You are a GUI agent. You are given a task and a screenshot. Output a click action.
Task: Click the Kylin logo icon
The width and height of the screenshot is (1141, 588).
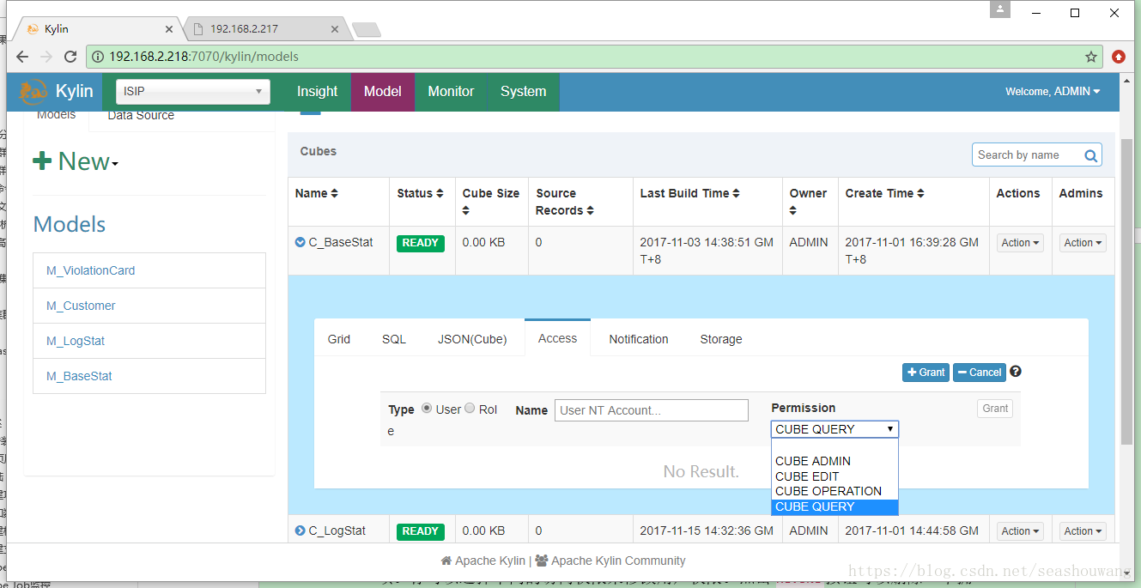click(33, 92)
